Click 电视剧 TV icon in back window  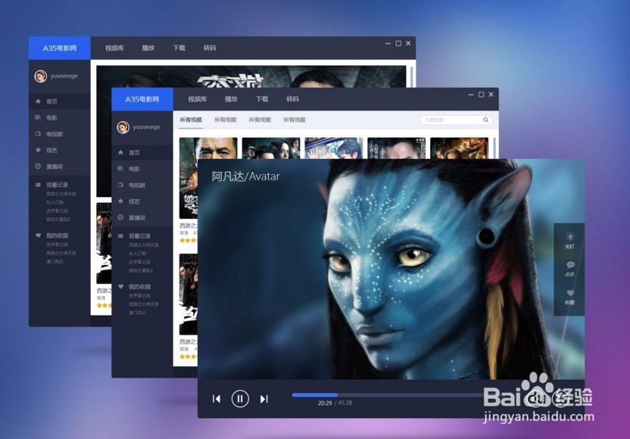[x=38, y=134]
